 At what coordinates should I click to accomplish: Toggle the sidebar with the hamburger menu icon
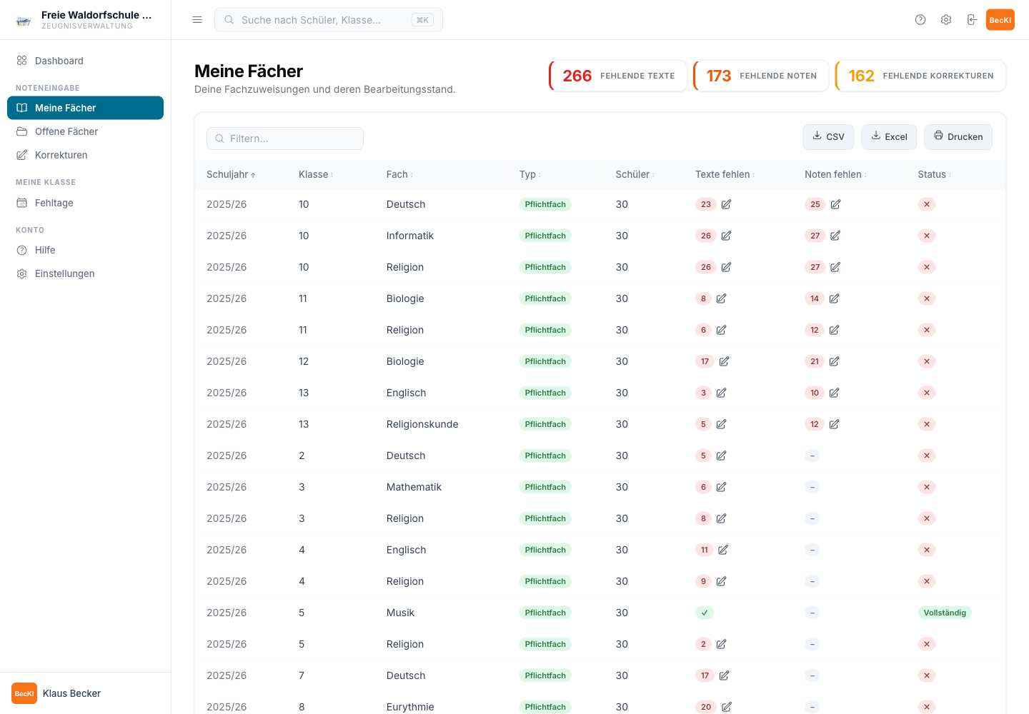[197, 20]
